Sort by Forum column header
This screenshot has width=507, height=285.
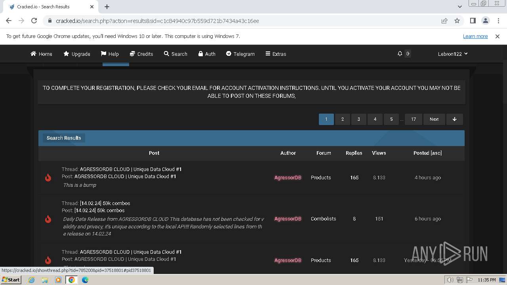click(x=324, y=153)
